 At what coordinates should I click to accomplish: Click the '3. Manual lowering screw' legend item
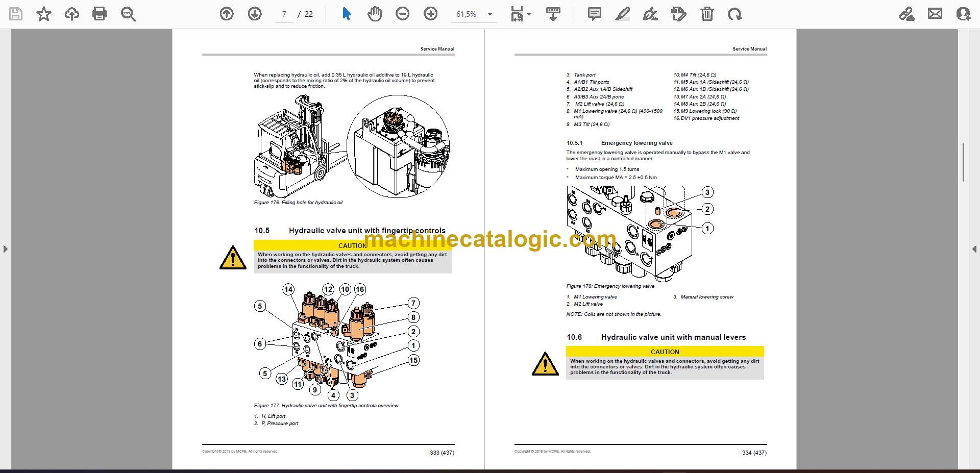[x=703, y=297]
